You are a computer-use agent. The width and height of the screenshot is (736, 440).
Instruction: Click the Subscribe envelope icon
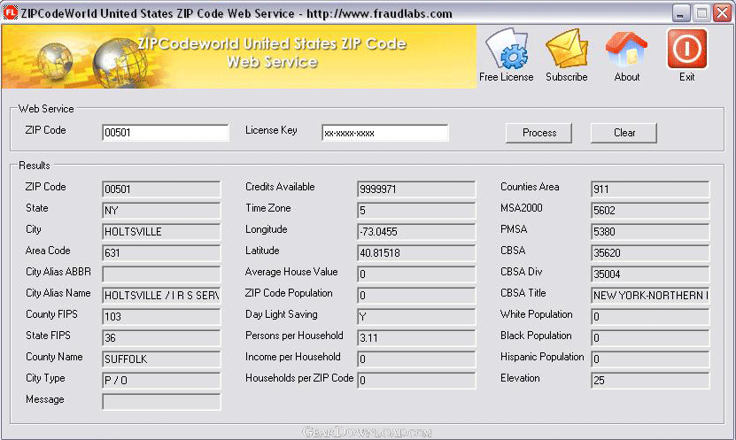[566, 49]
